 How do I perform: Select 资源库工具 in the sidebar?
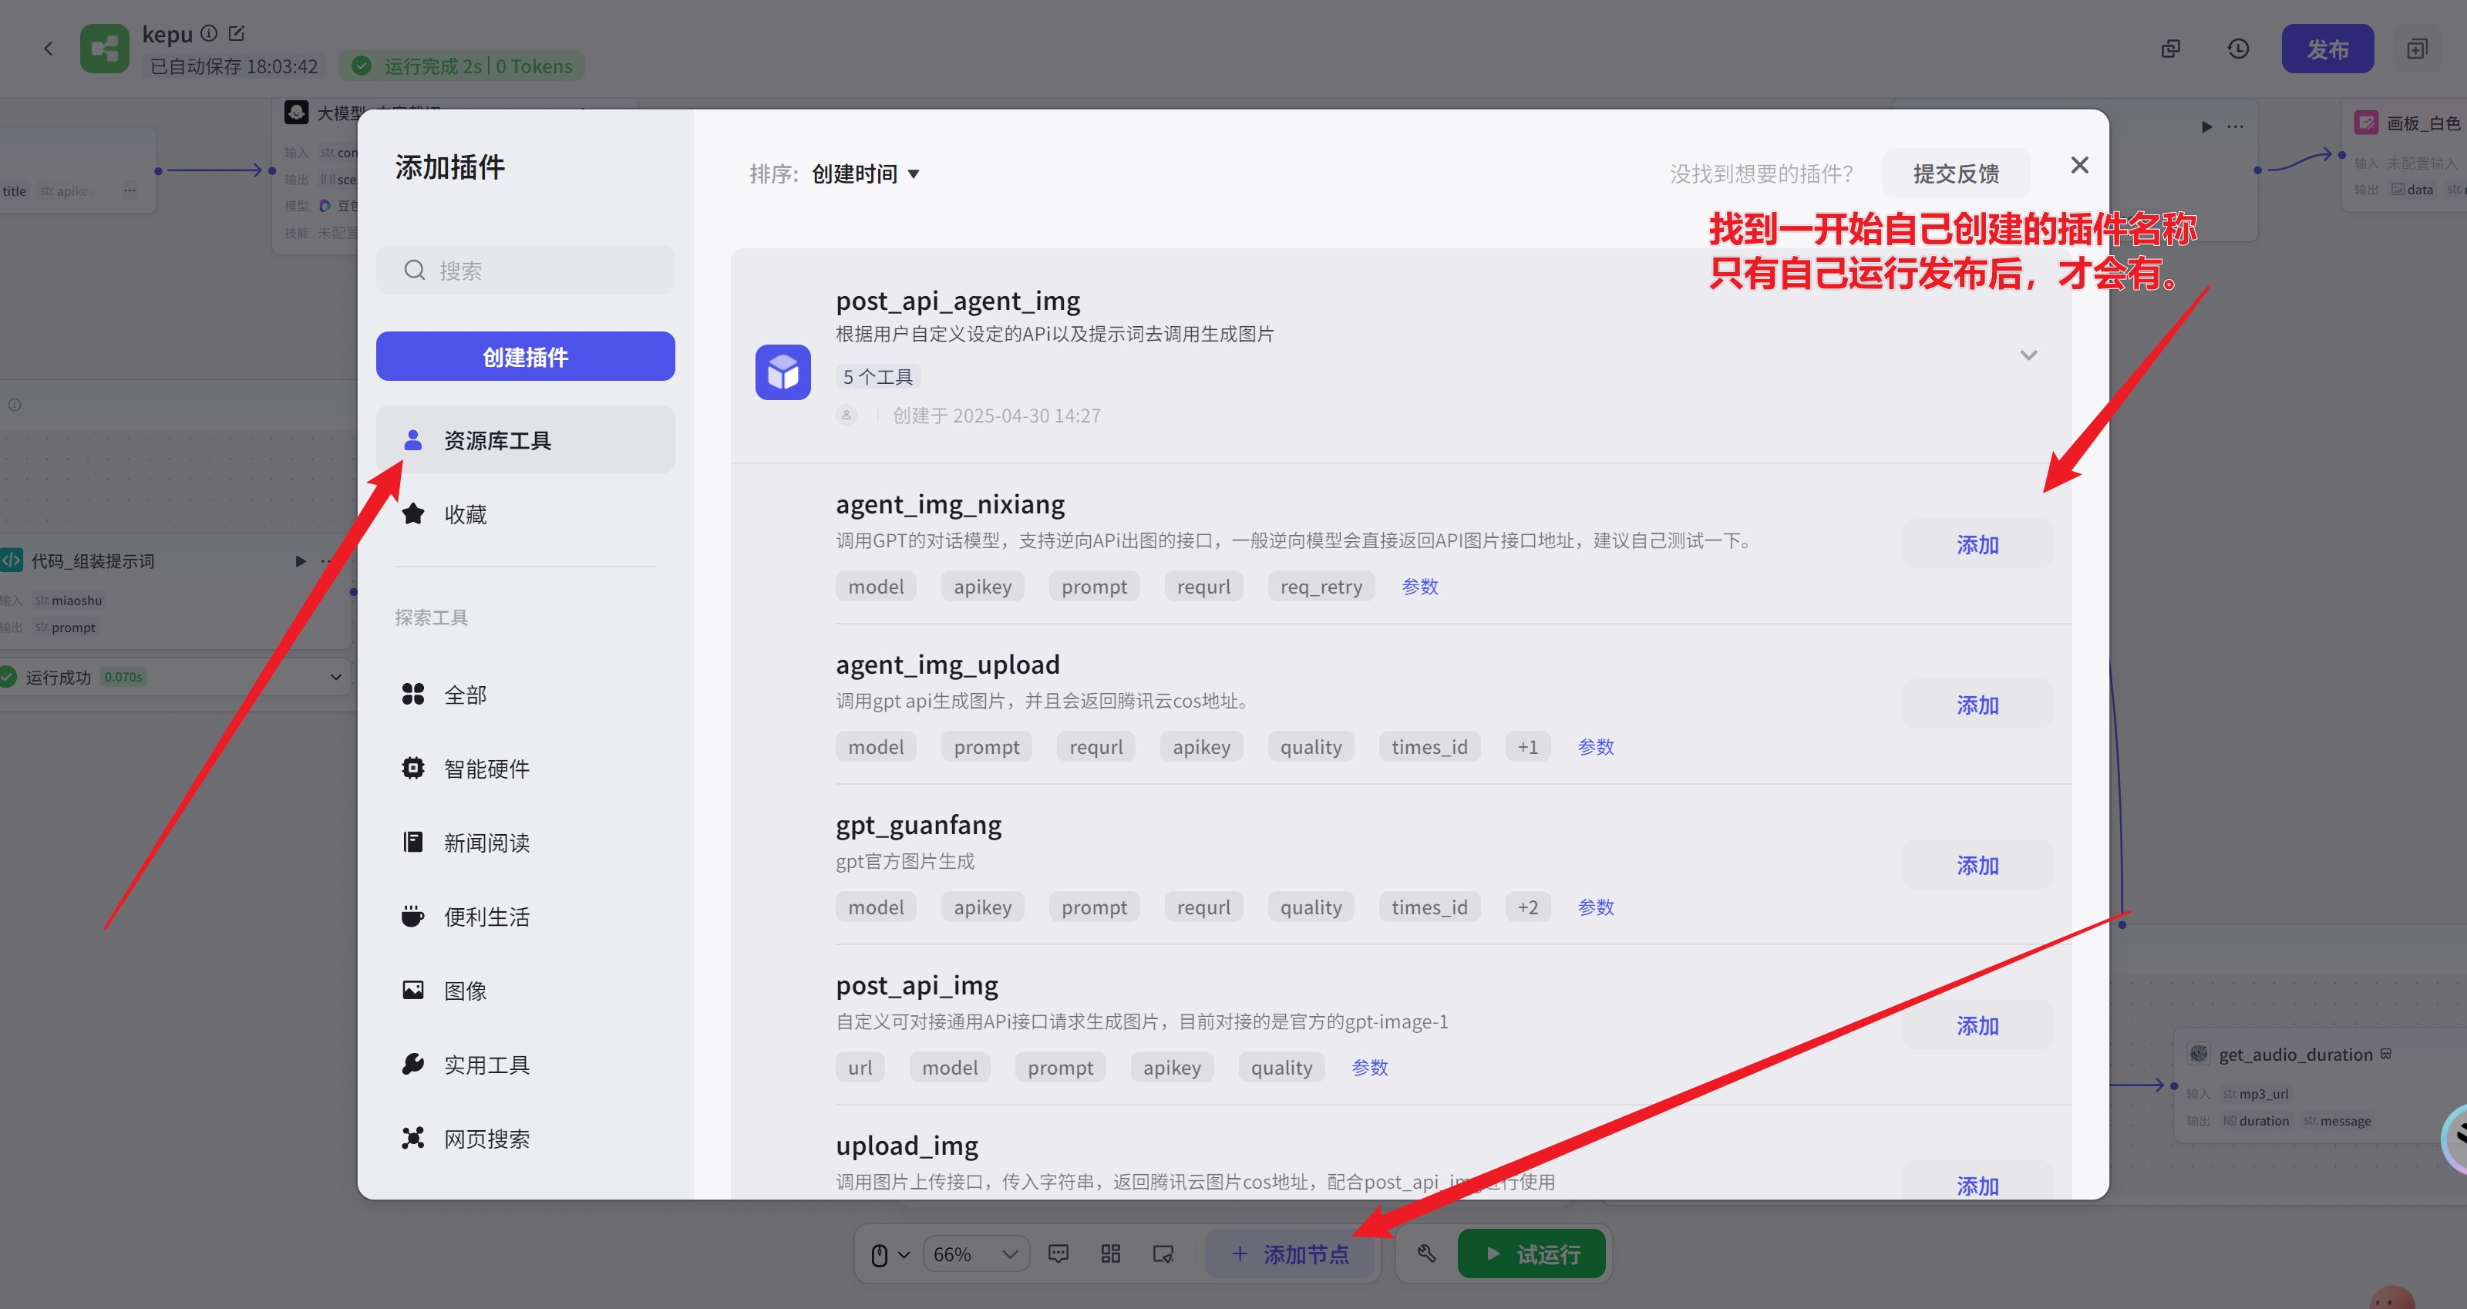(525, 439)
